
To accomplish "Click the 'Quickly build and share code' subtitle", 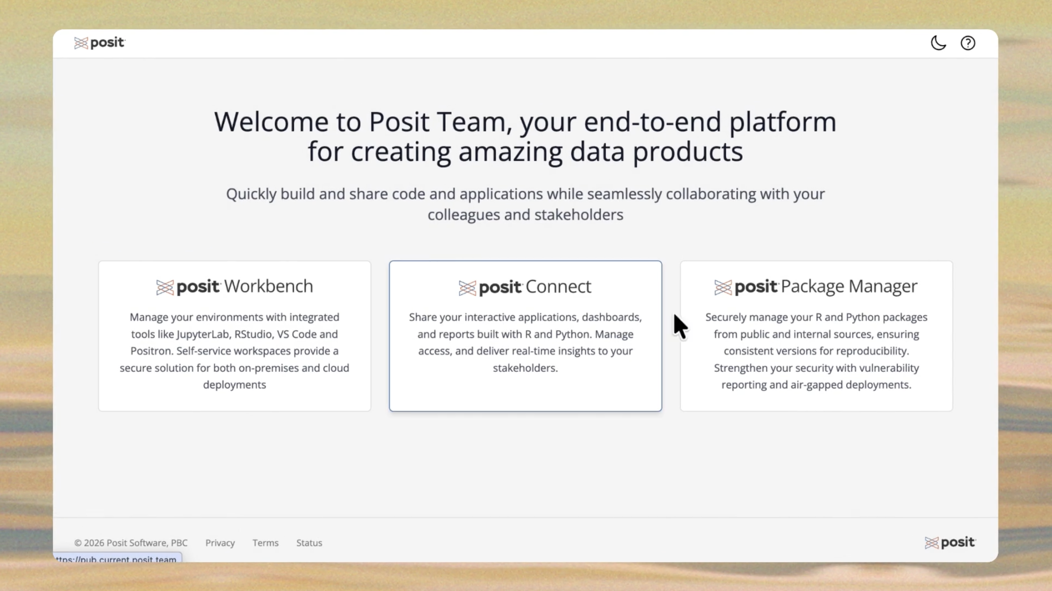I will [525, 204].
